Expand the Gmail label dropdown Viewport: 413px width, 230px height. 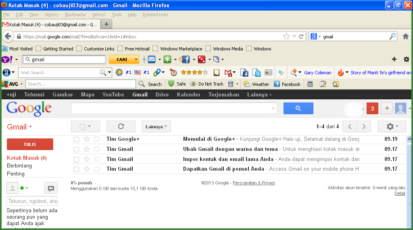[x=31, y=127]
